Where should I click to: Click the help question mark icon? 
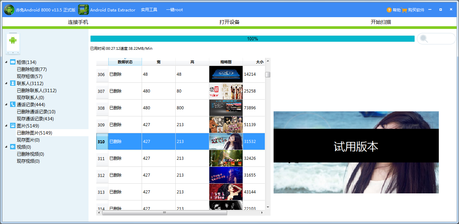[389, 10]
